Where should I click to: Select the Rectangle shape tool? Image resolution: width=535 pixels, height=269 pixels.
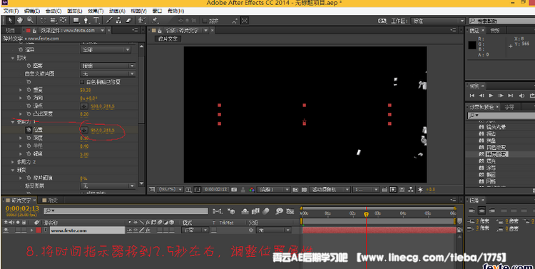click(x=76, y=21)
